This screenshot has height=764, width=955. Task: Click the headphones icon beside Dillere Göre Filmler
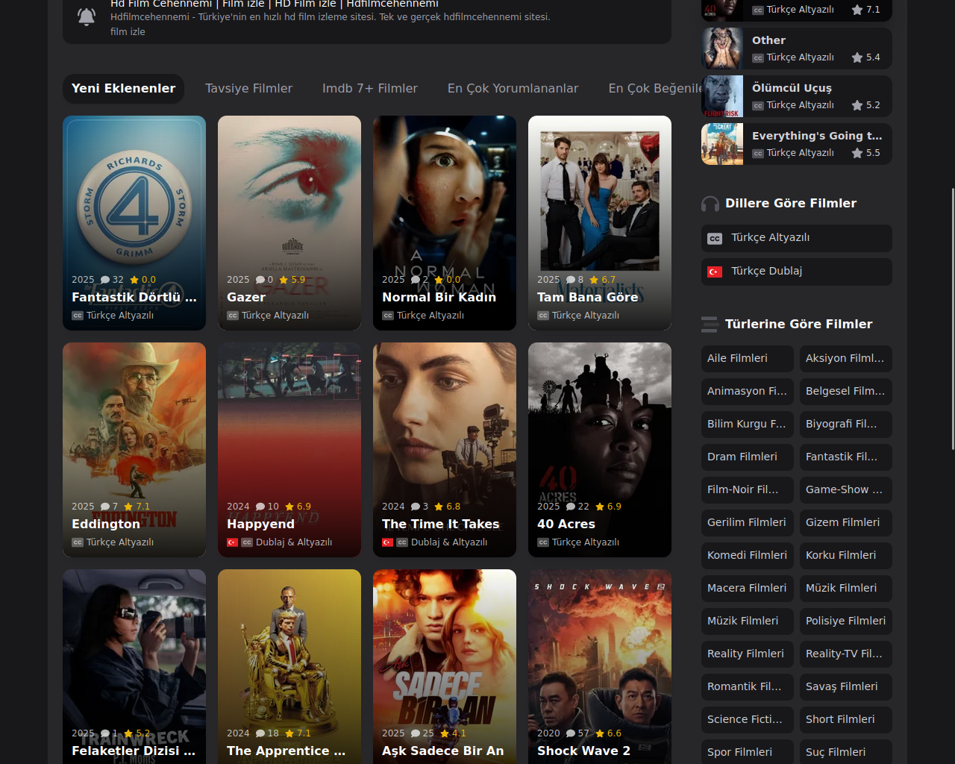[x=710, y=204]
